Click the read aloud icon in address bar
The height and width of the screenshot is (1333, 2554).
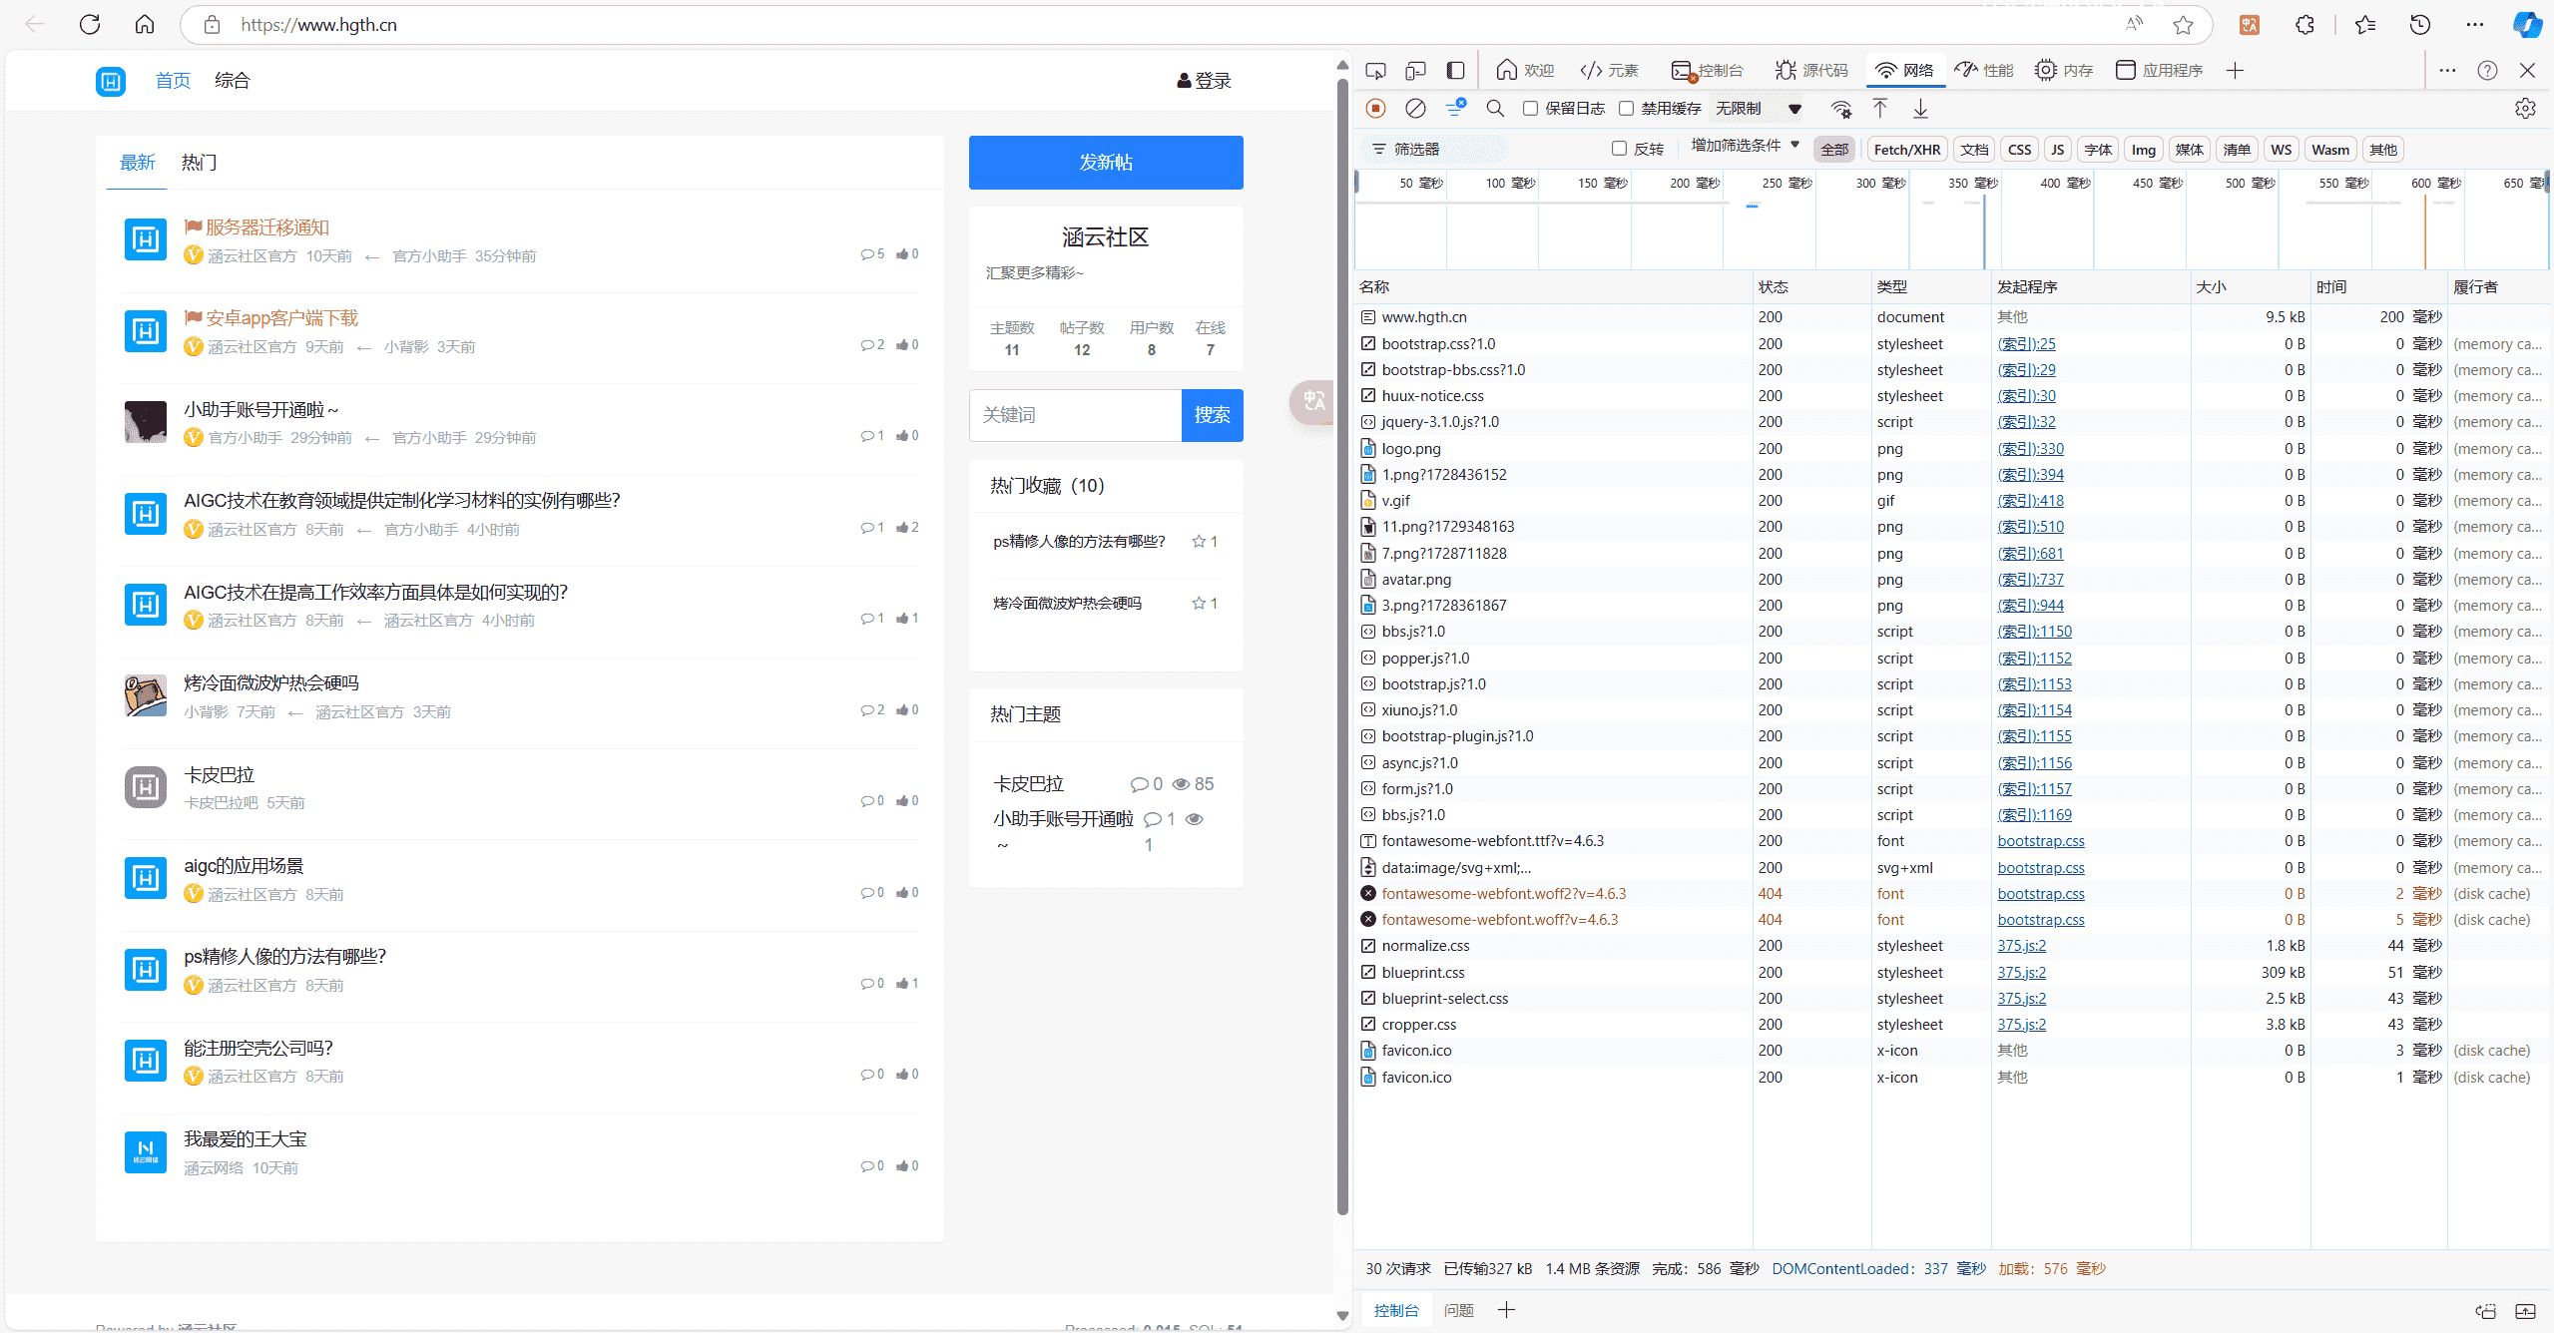coord(2134,25)
